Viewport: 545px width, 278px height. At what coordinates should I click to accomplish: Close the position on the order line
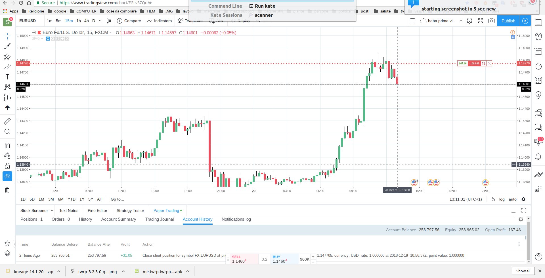click(x=489, y=63)
